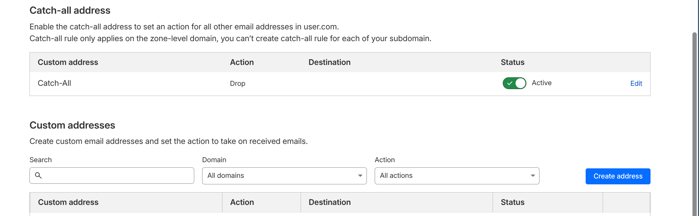Click Destination header in Catch-all table

[x=329, y=62]
